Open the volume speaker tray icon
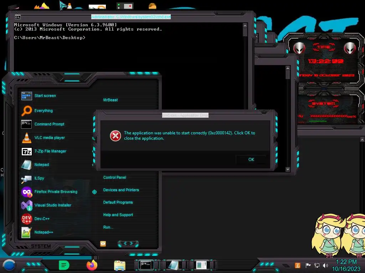 (x=325, y=265)
